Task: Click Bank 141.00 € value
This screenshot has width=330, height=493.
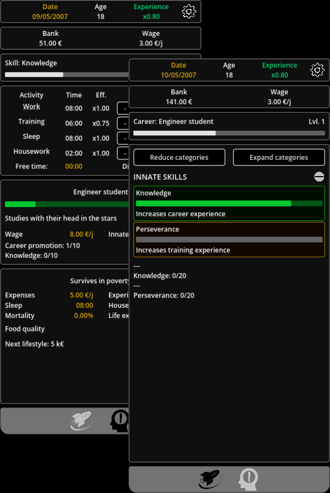Action: (179, 101)
